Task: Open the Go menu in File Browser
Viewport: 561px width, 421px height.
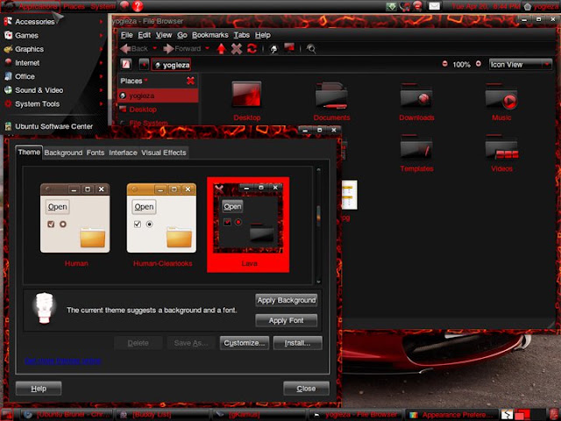Action: pyautogui.click(x=182, y=35)
